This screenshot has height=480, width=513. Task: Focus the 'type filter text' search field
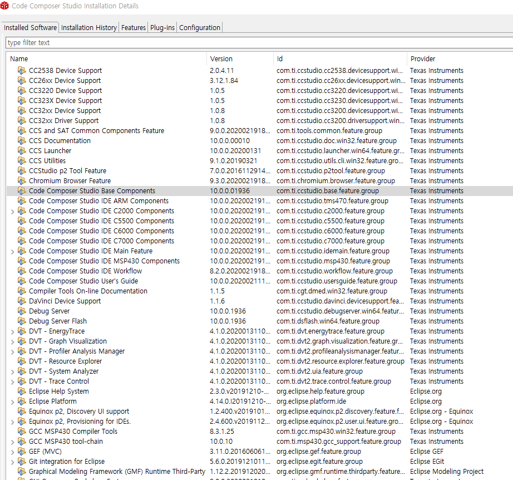point(259,42)
